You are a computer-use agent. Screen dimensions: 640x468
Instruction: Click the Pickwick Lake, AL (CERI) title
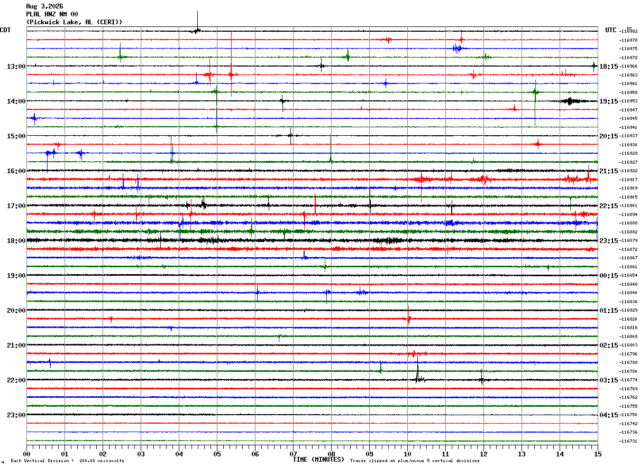(x=74, y=22)
